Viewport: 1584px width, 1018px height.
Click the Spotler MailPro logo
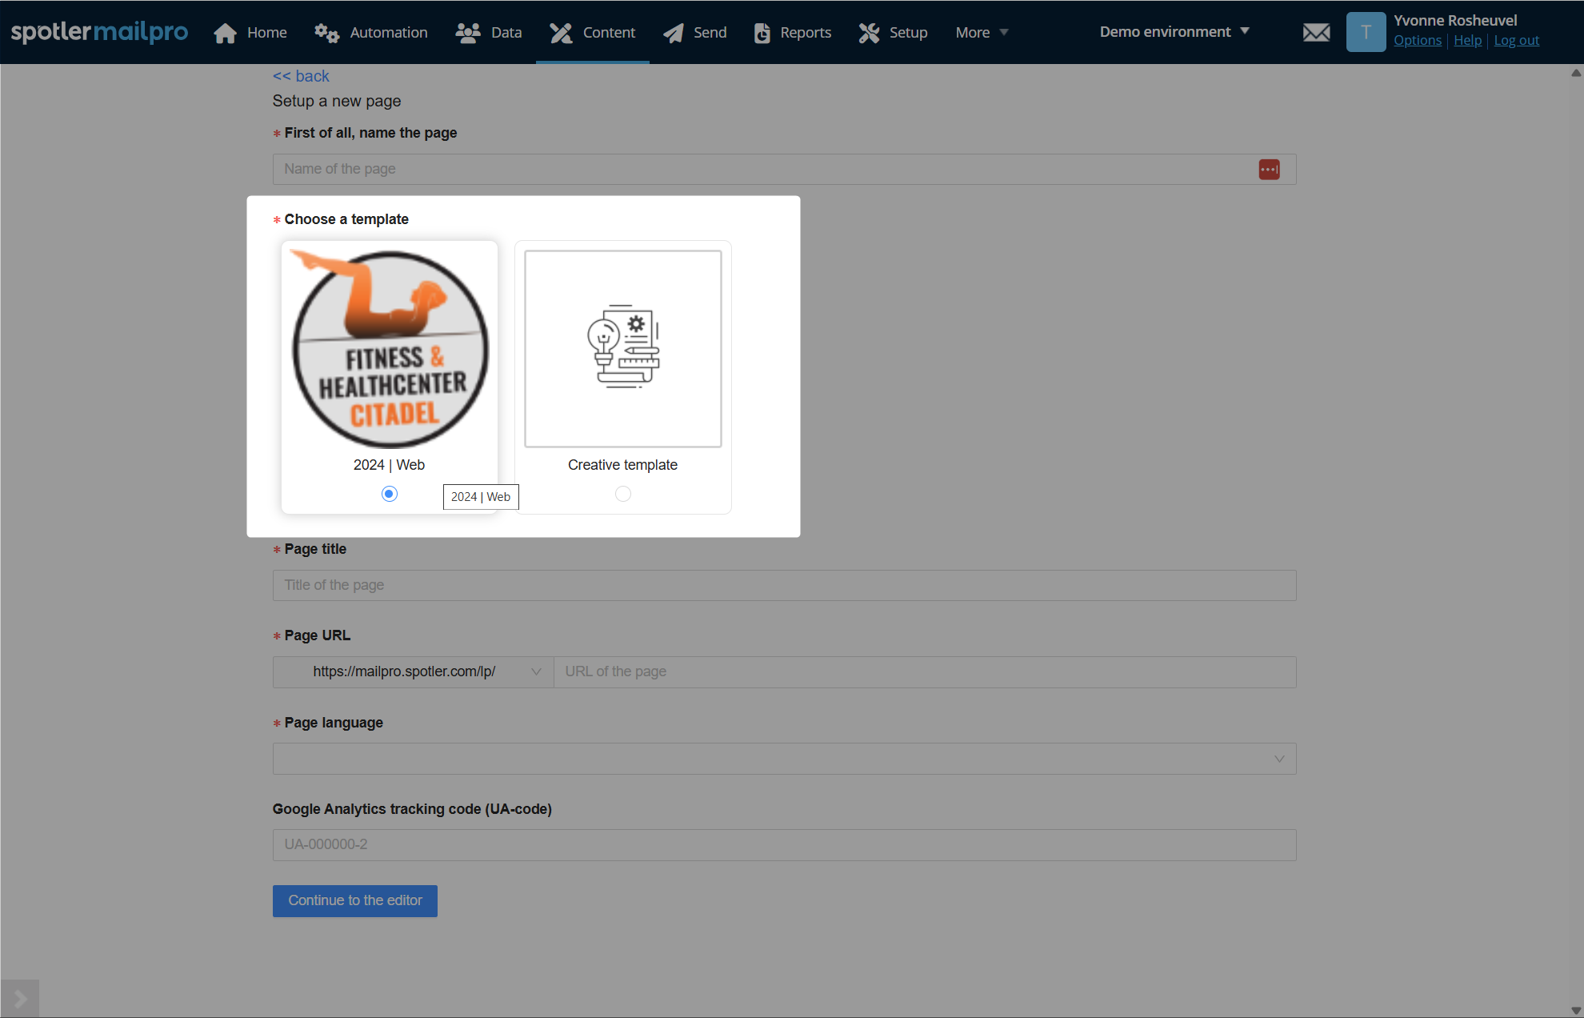click(99, 32)
